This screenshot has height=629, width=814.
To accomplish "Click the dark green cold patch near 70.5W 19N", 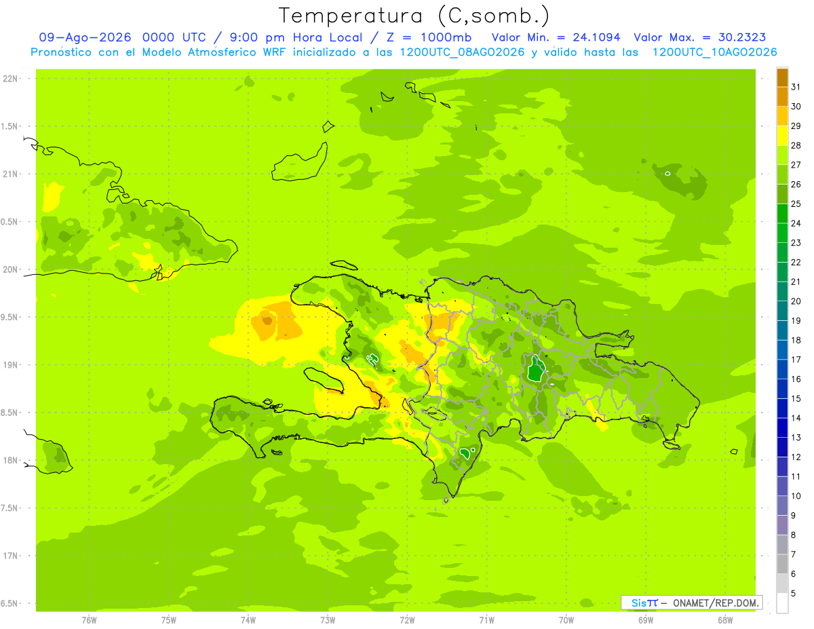I will [537, 370].
